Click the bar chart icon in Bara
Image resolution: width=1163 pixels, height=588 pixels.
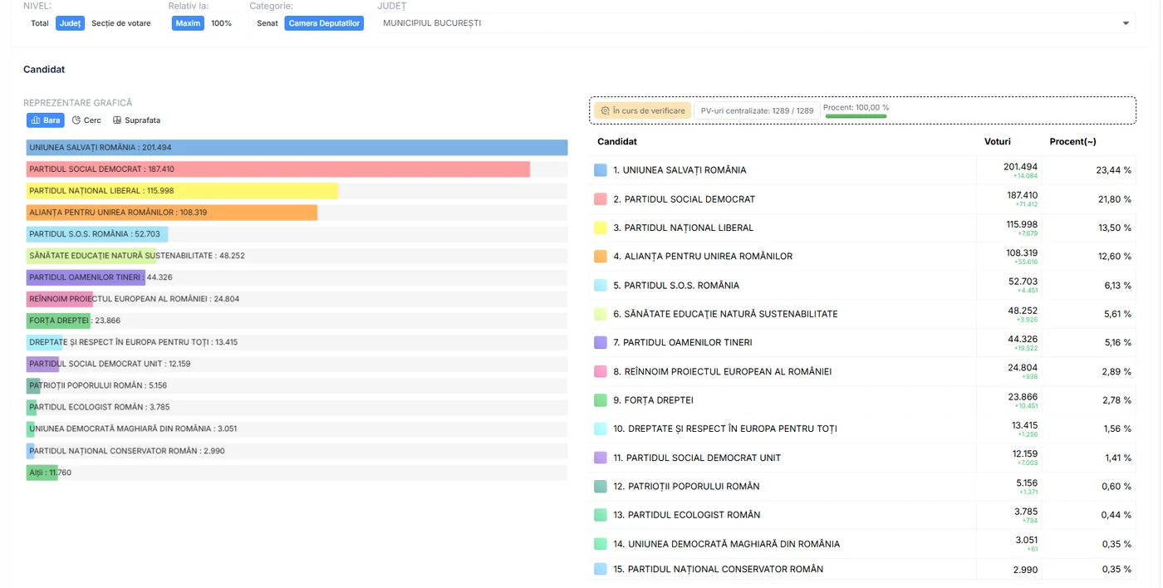coord(36,120)
